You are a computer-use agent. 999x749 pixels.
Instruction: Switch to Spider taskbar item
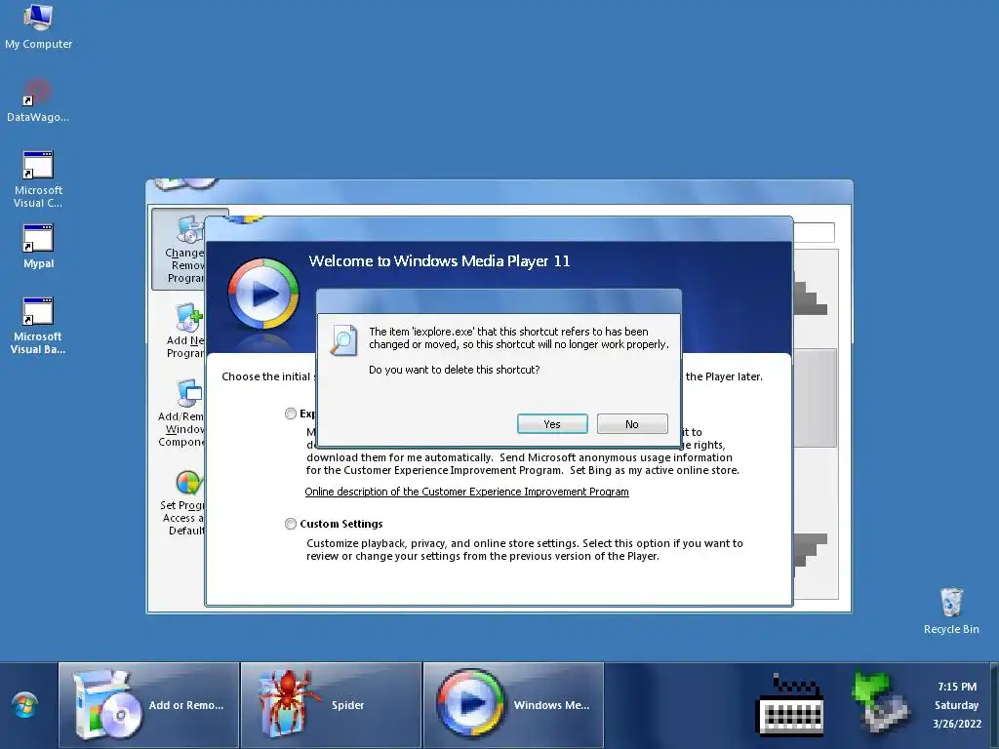pos(332,705)
